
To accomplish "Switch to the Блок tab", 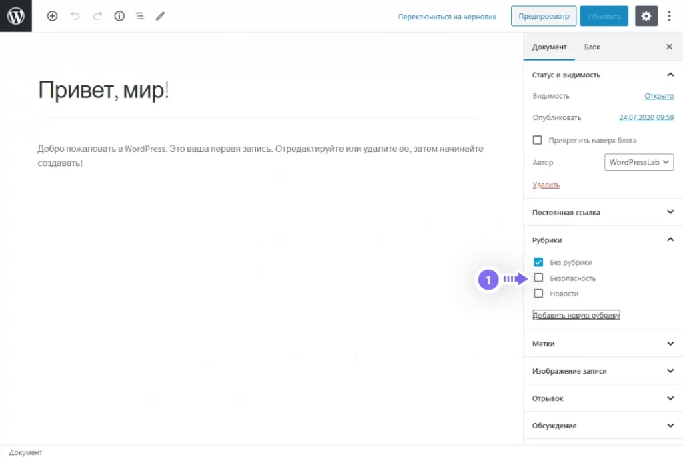I will pos(592,47).
